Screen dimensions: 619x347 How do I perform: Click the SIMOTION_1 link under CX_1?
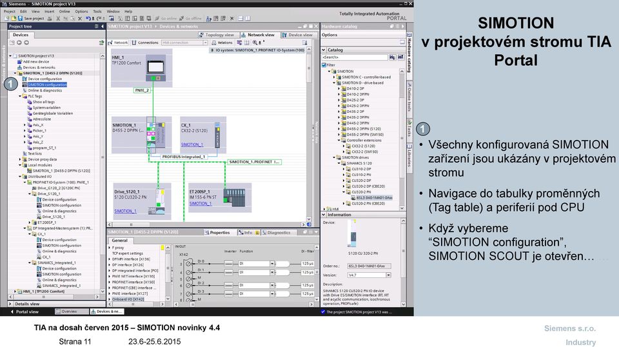192,145
